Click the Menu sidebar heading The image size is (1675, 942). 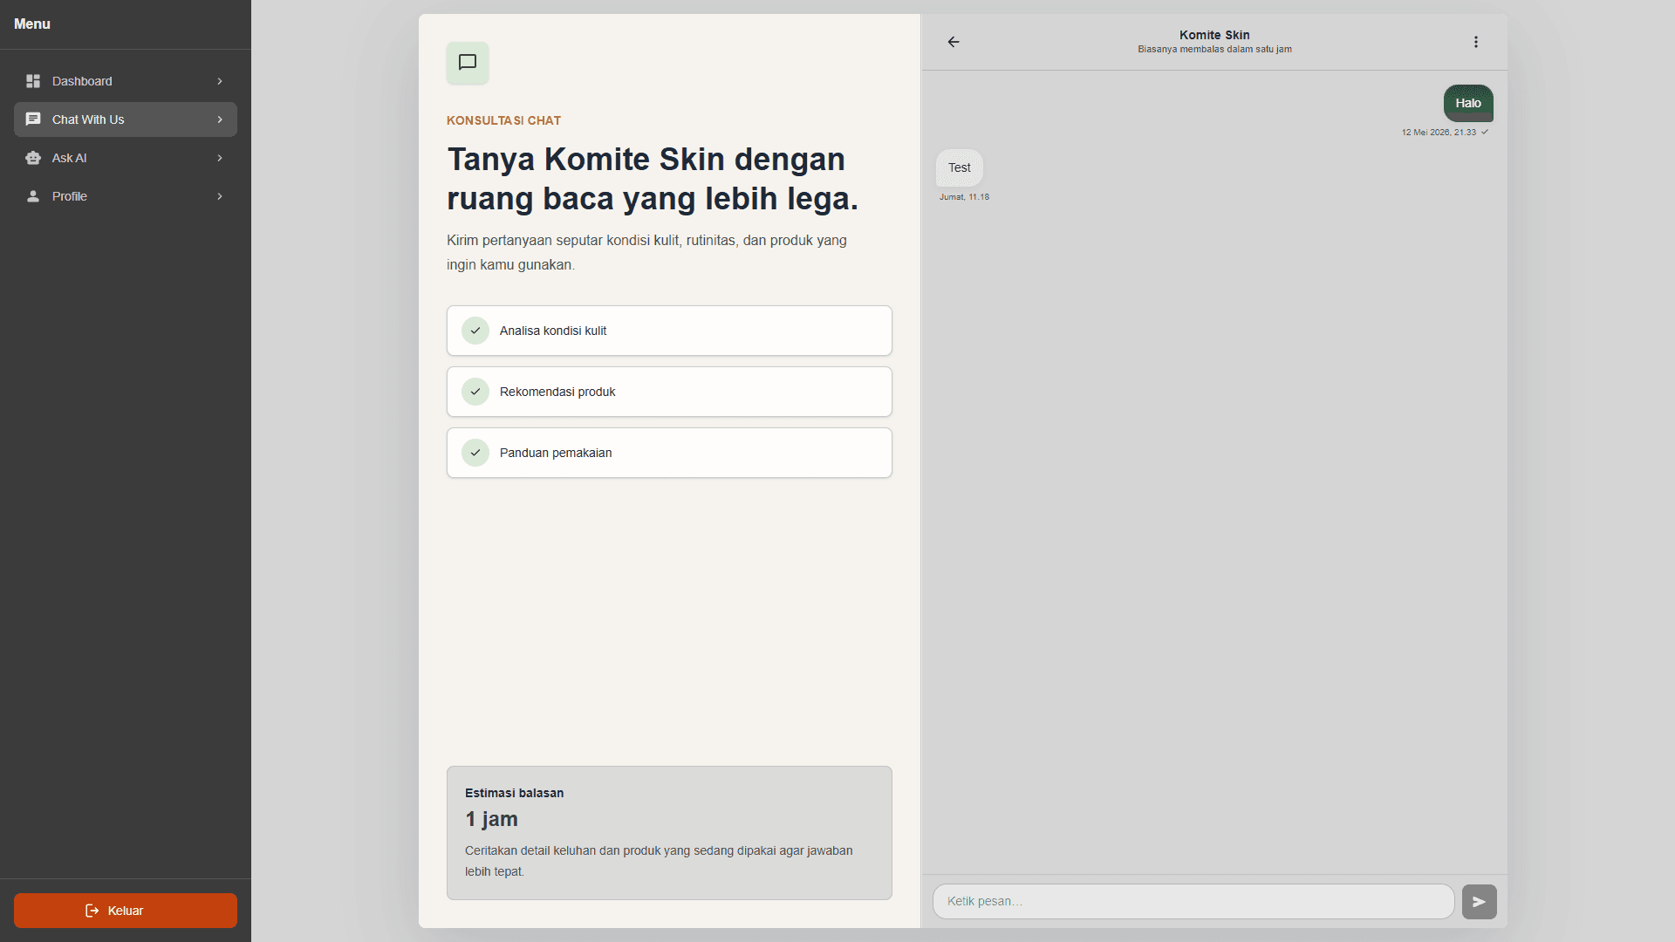pyautogui.click(x=32, y=24)
